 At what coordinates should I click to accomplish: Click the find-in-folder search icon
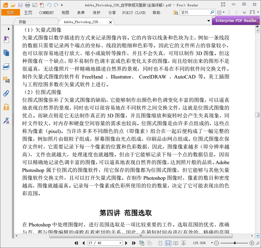coord(176,13)
